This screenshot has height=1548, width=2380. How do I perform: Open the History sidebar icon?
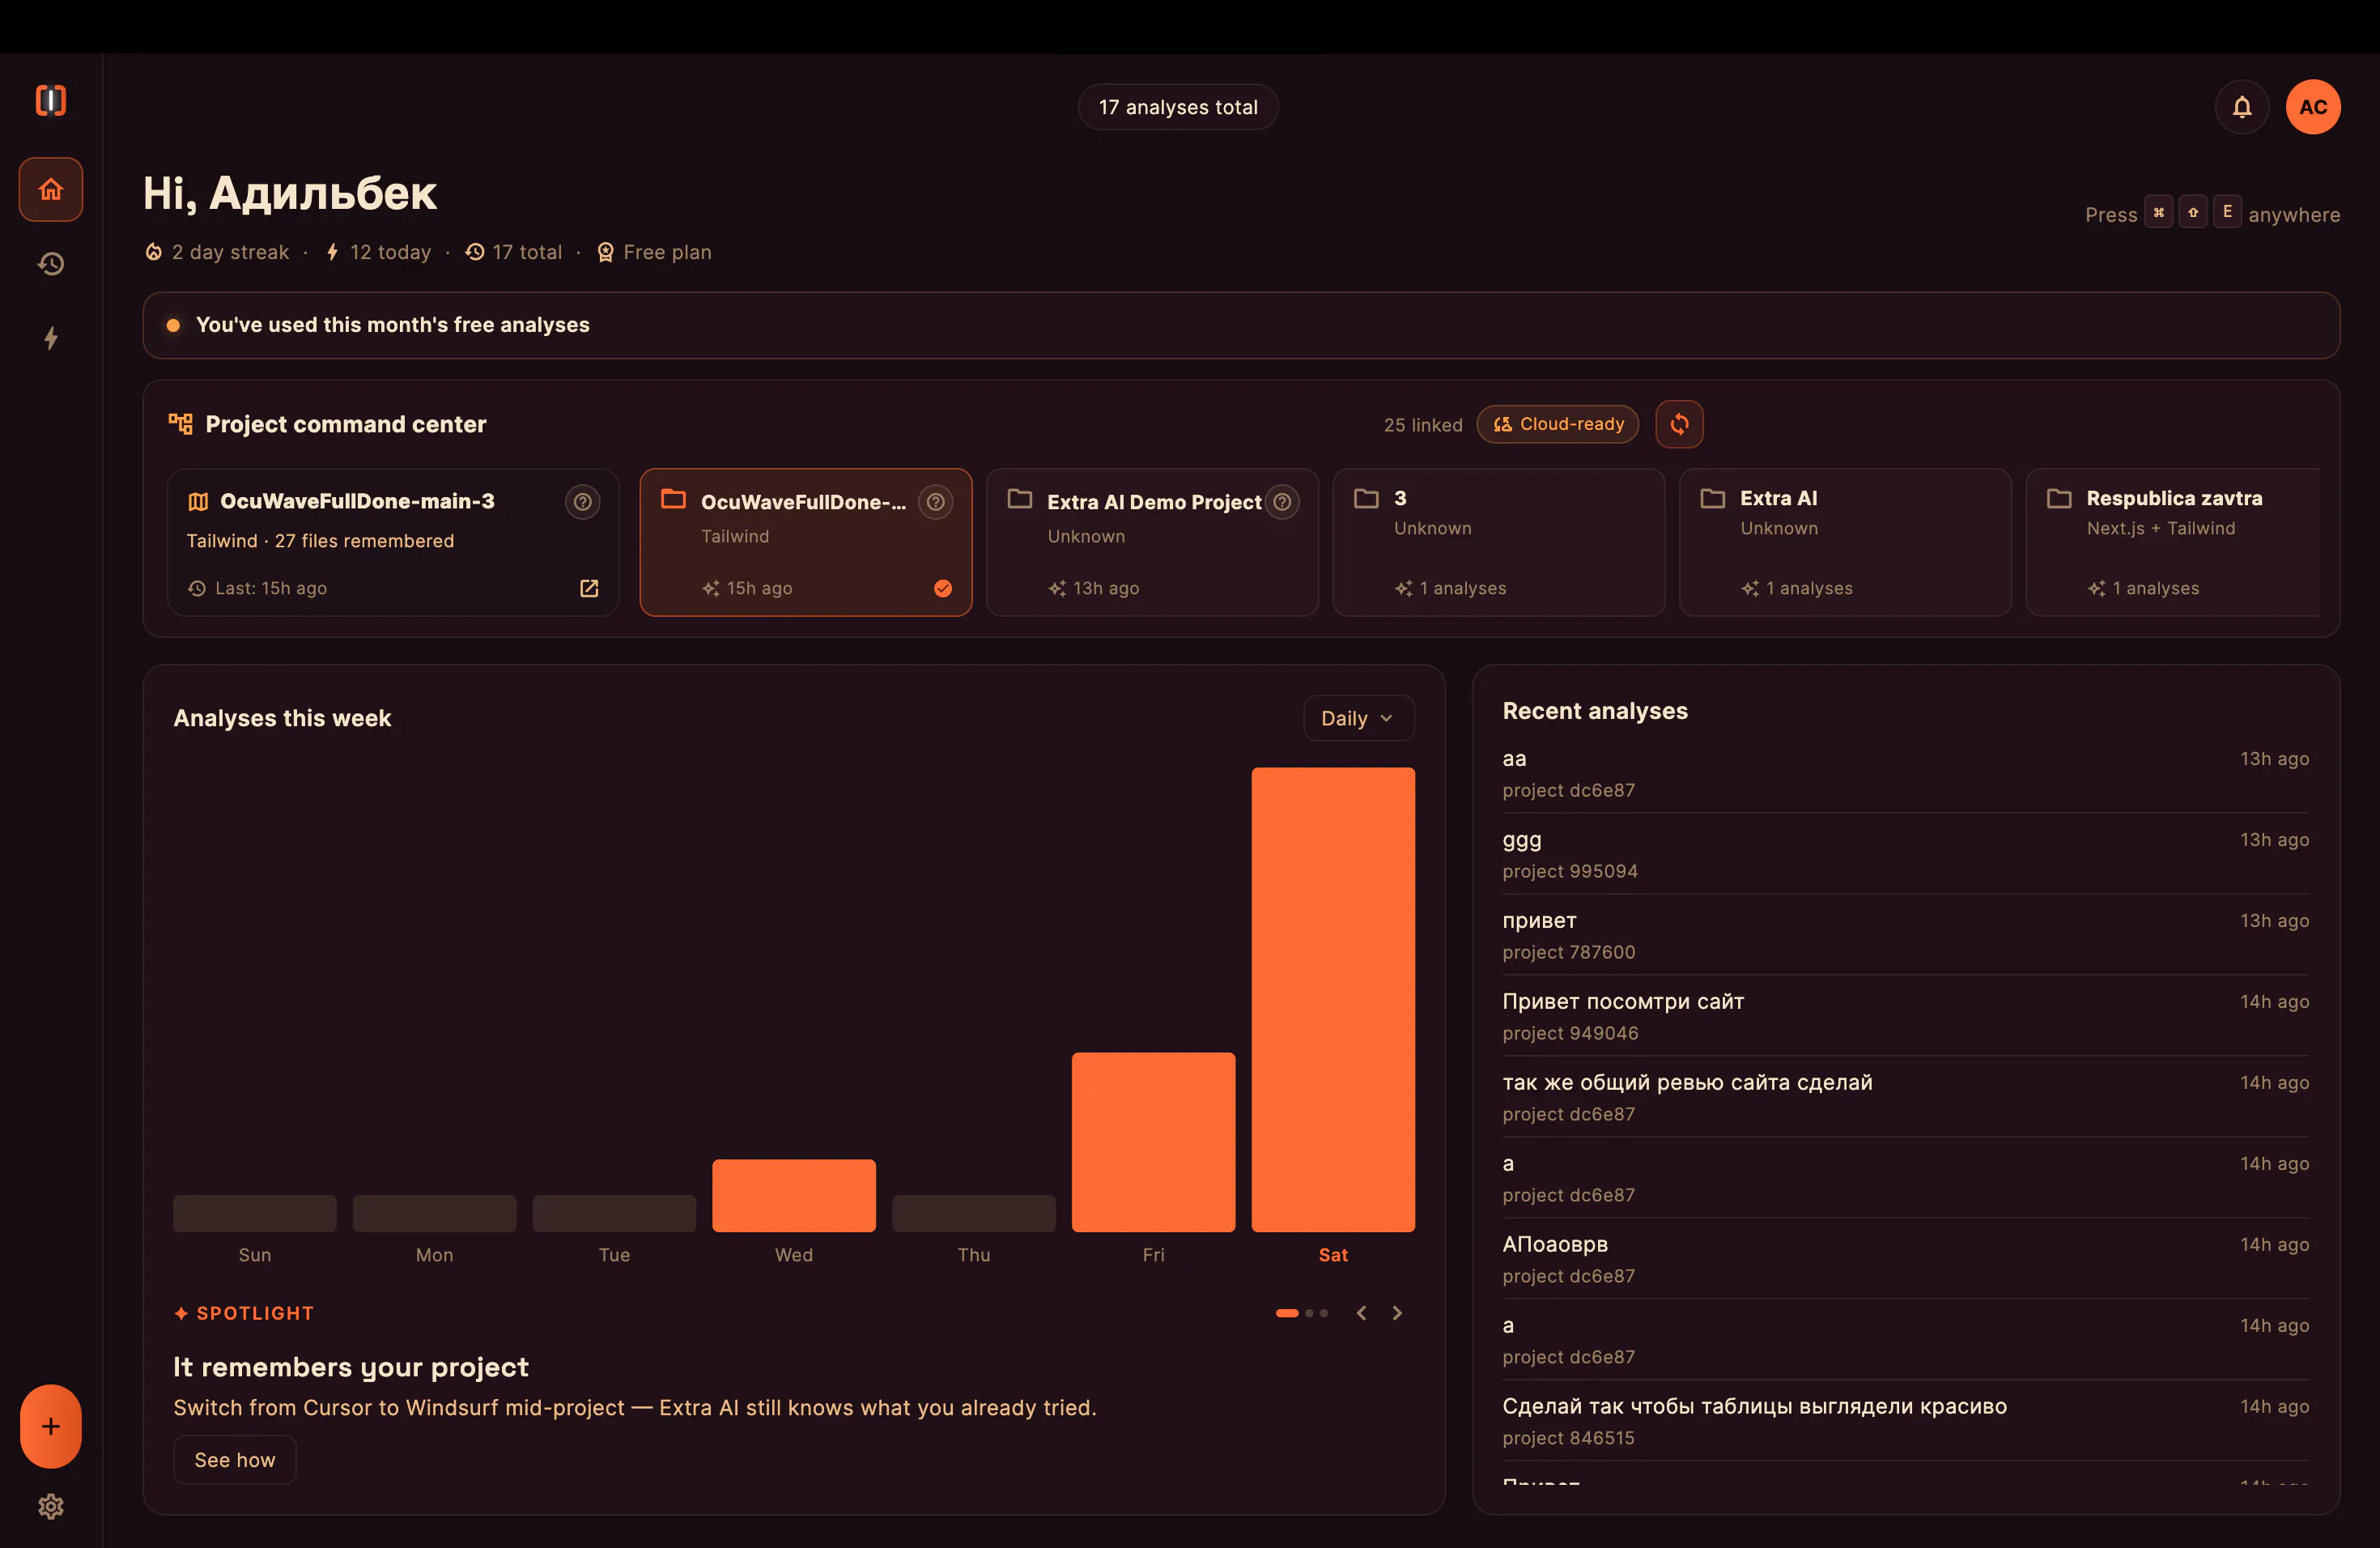pyautogui.click(x=51, y=264)
